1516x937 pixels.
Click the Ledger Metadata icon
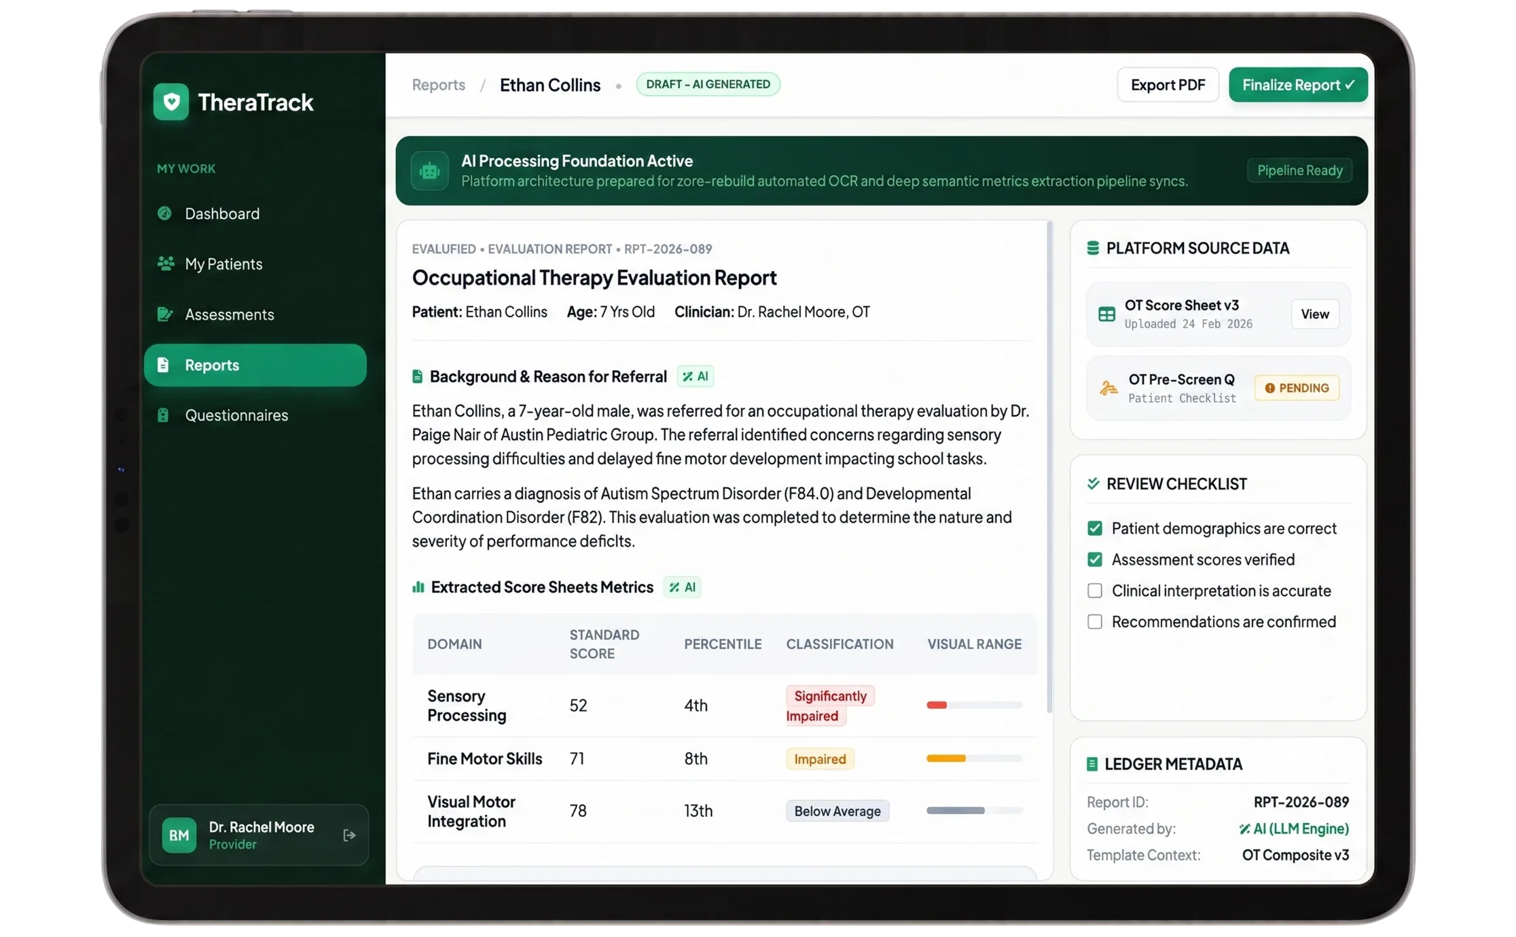1092,764
